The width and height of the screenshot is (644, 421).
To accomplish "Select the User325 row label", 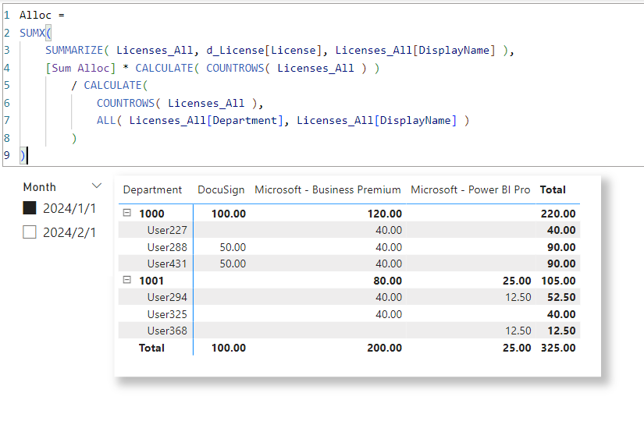I will pyautogui.click(x=167, y=314).
